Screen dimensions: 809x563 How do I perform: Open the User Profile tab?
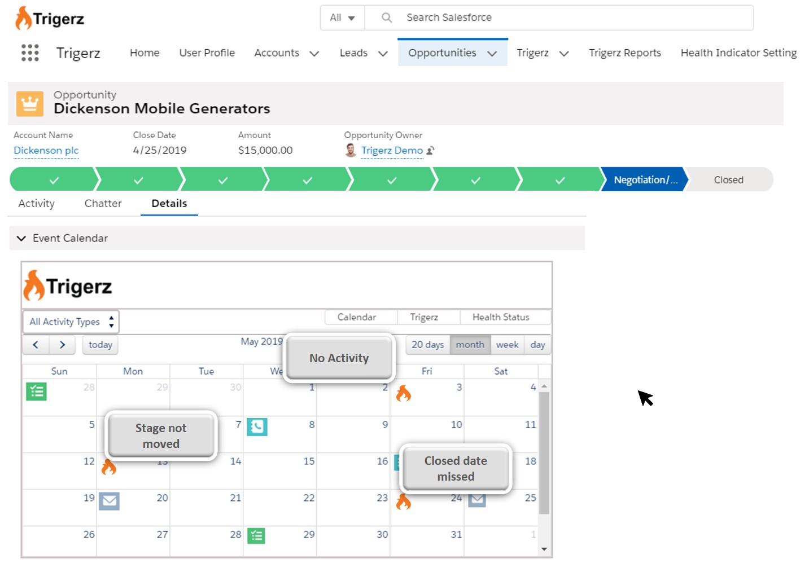pos(207,52)
